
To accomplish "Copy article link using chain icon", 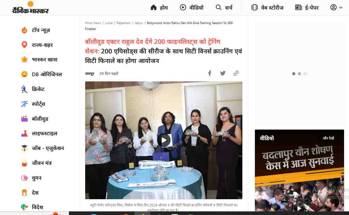I will click(x=236, y=73).
